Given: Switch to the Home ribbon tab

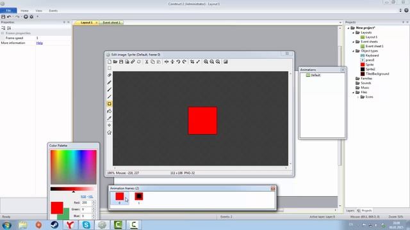Looking at the screenshot, I should (x=24, y=11).
